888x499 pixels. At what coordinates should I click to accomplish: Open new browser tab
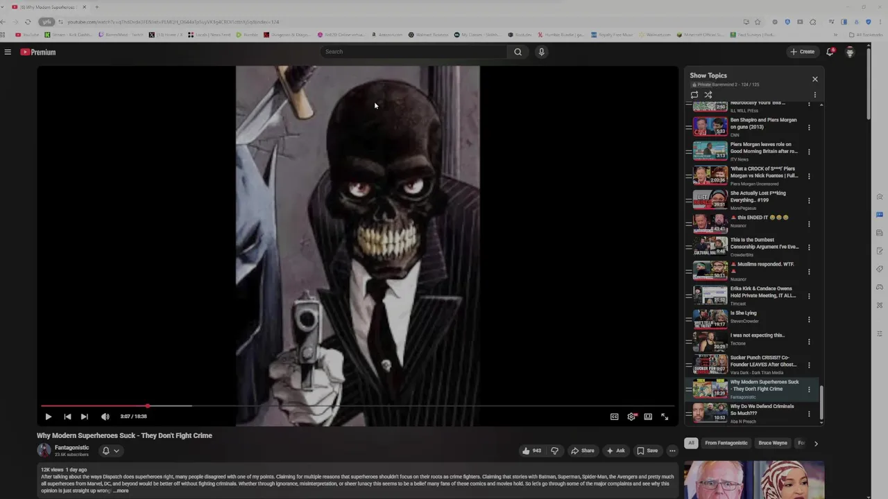[96, 7]
